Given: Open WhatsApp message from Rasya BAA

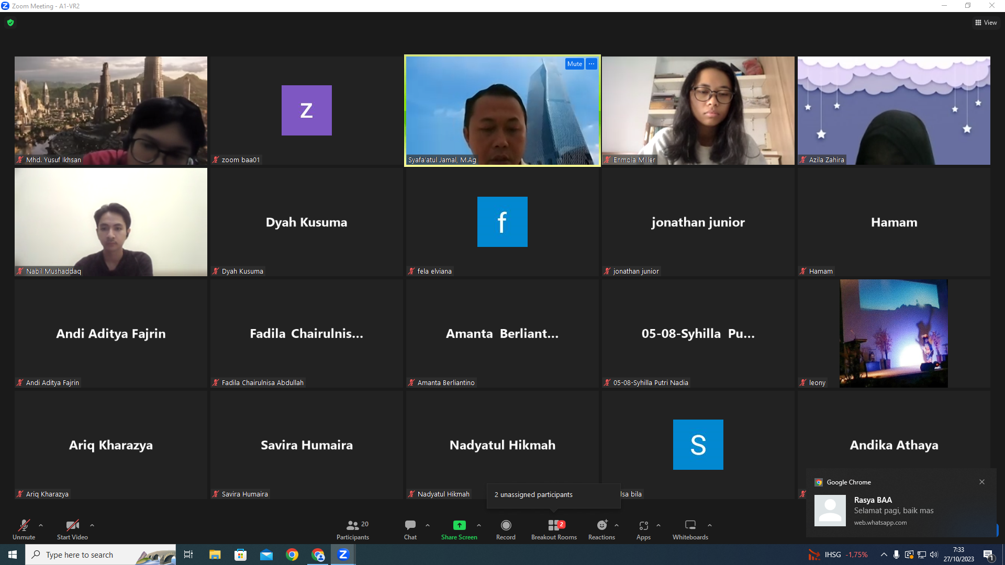Looking at the screenshot, I should [x=901, y=510].
